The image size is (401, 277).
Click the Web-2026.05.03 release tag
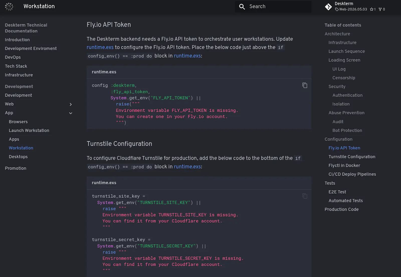coord(351,9)
